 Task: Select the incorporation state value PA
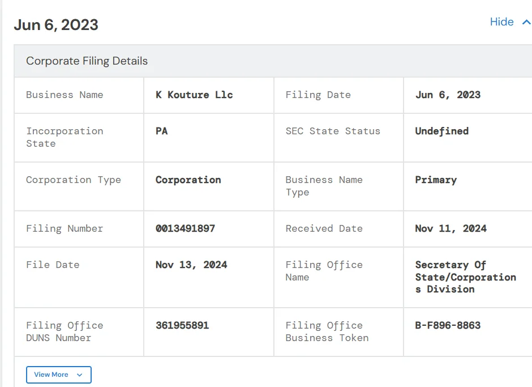162,131
